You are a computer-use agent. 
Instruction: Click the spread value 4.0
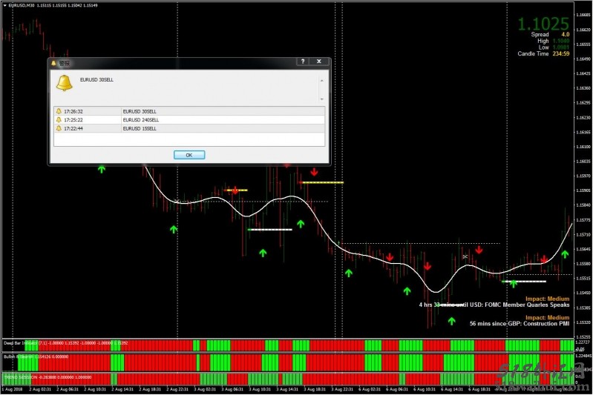tap(566, 34)
